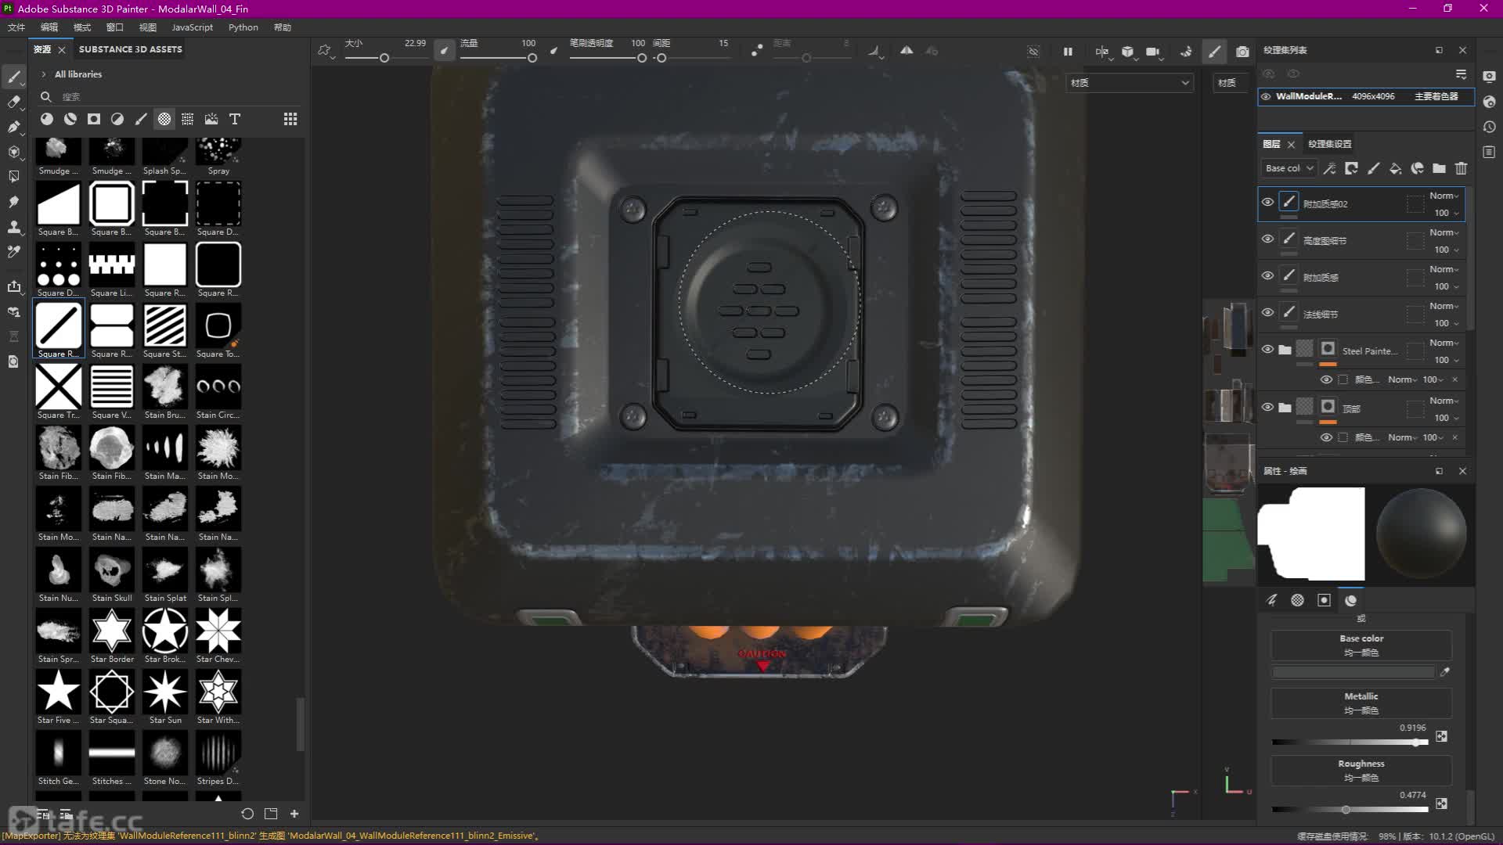Select the Star Five brush alpha thumbnail

point(58,692)
